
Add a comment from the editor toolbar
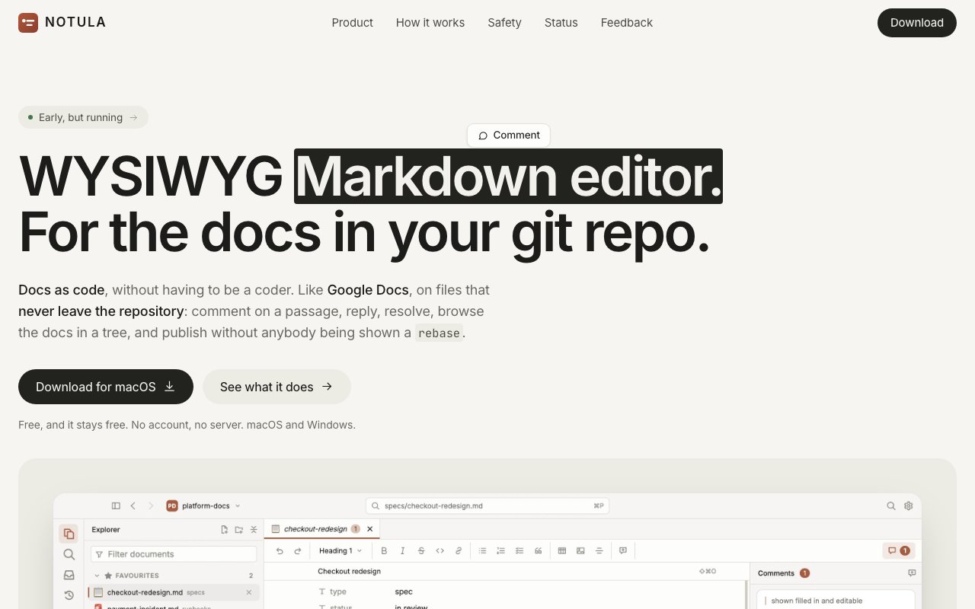[x=623, y=550]
